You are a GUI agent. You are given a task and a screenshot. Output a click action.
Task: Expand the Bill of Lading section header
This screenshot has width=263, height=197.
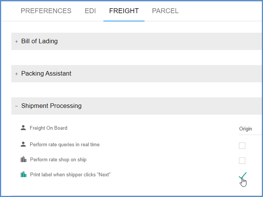[x=137, y=41]
